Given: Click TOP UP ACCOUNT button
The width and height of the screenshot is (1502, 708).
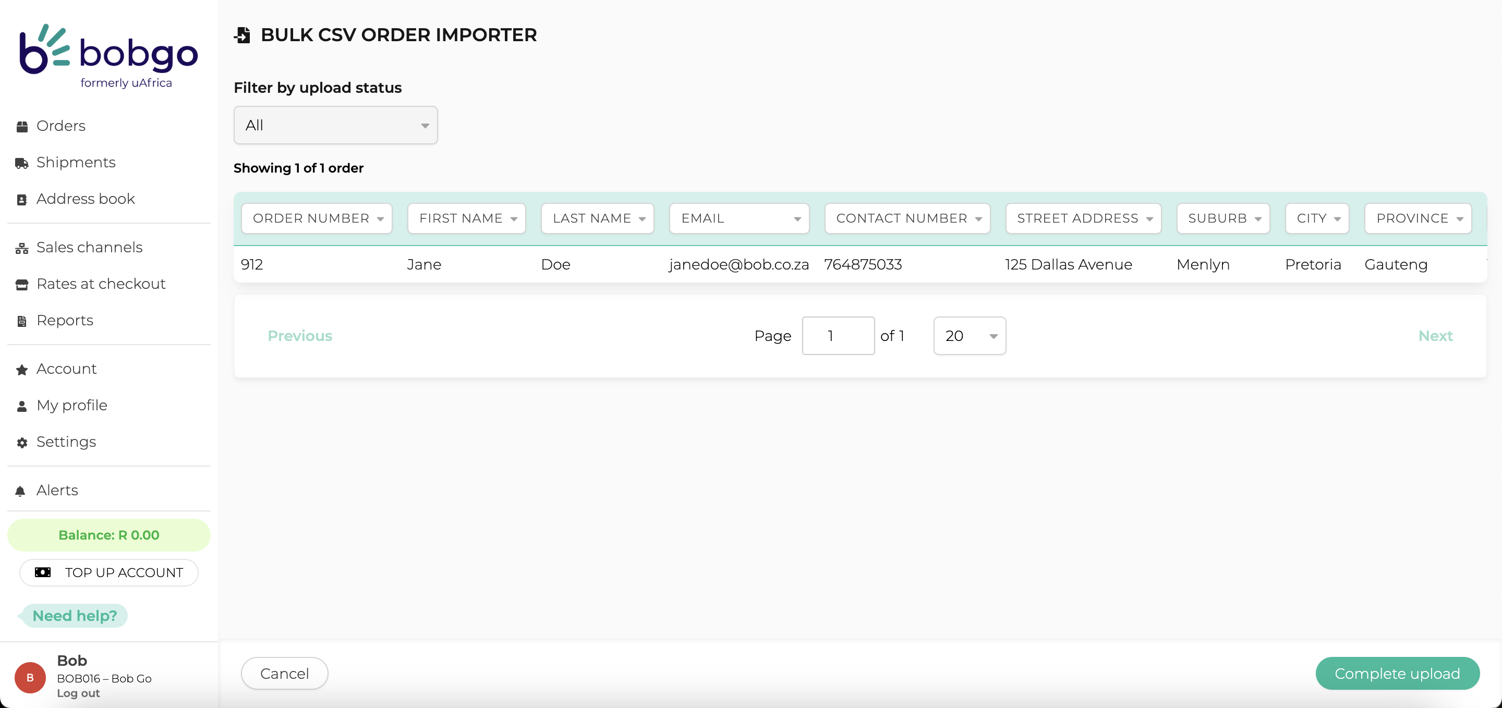Looking at the screenshot, I should [109, 572].
